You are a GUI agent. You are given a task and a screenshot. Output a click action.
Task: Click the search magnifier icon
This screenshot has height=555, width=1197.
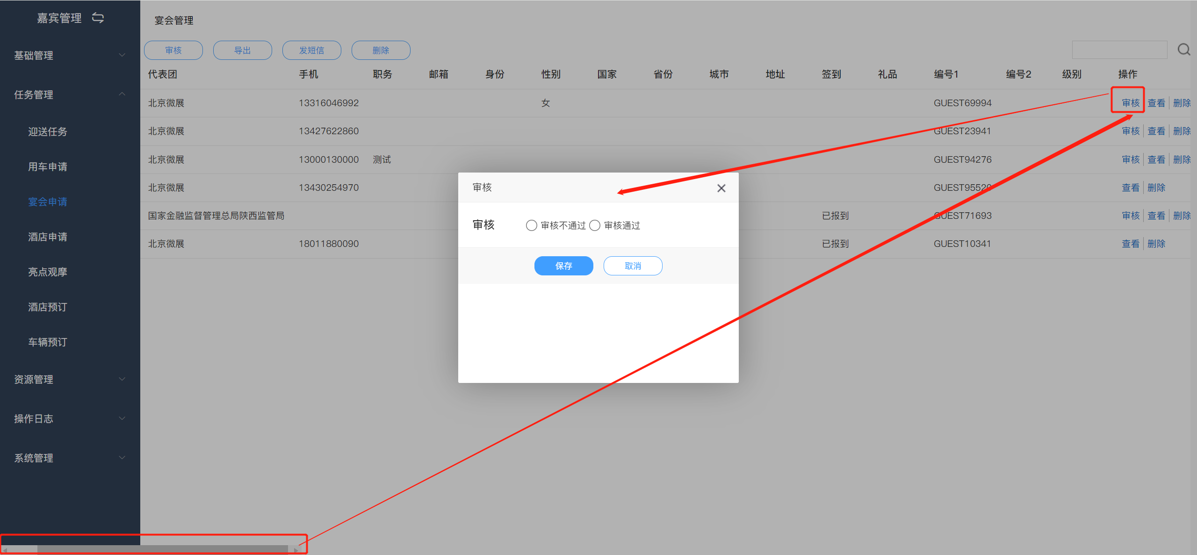(1183, 50)
